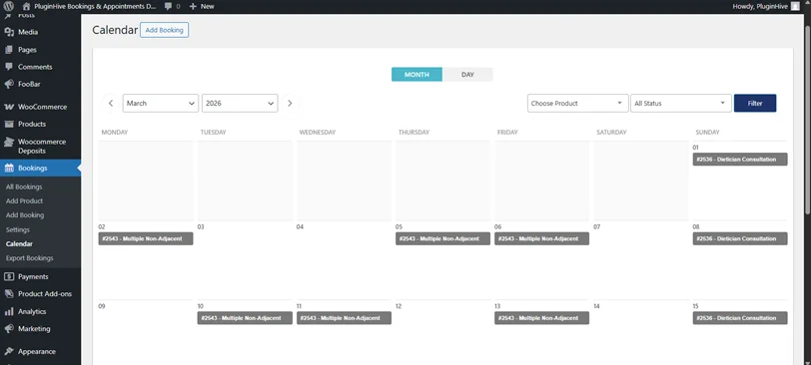Open booking #2543 on Tuesday 10
The height and width of the screenshot is (365, 811).
click(x=245, y=318)
